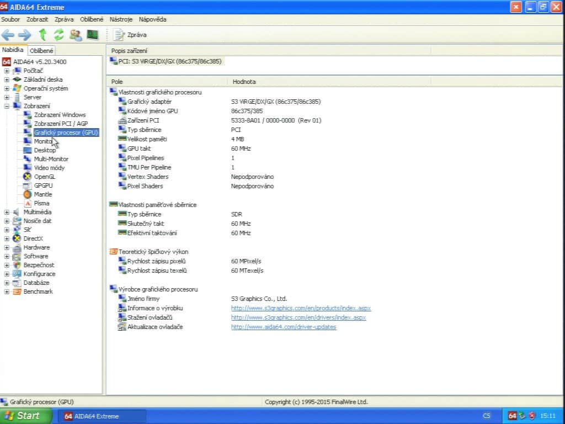This screenshot has width=565, height=424.
Task: Open the user management people icon
Action: (76, 35)
